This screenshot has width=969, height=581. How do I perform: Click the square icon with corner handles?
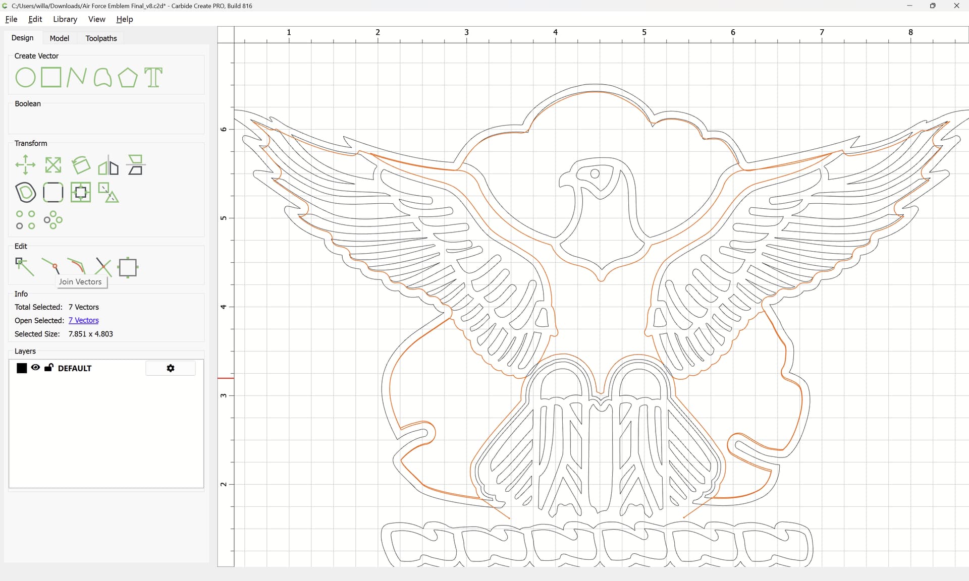(x=128, y=267)
